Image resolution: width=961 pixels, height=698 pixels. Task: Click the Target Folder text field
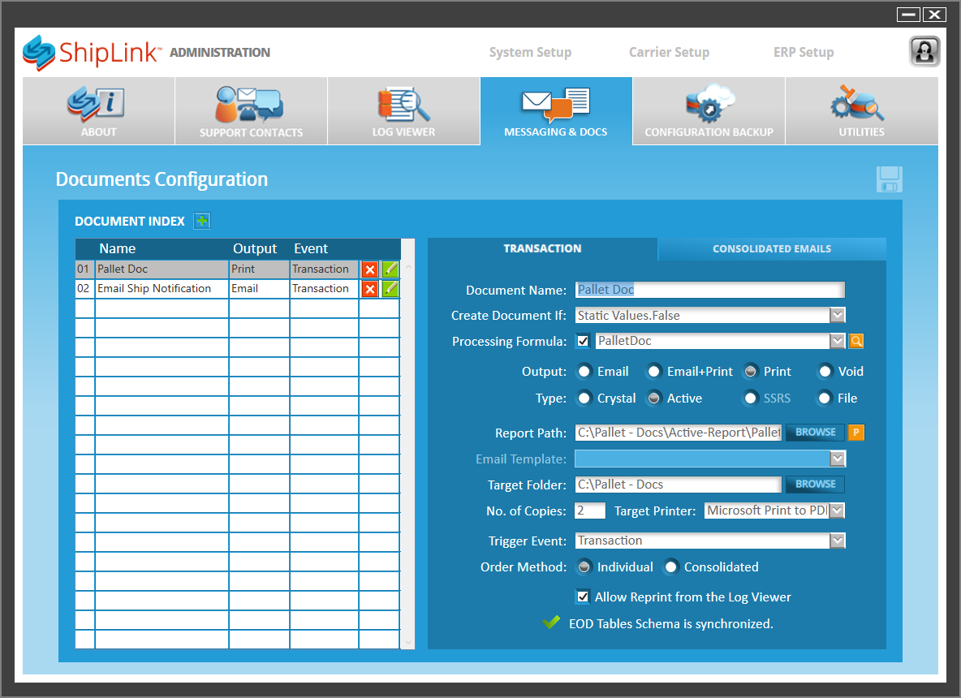(679, 484)
